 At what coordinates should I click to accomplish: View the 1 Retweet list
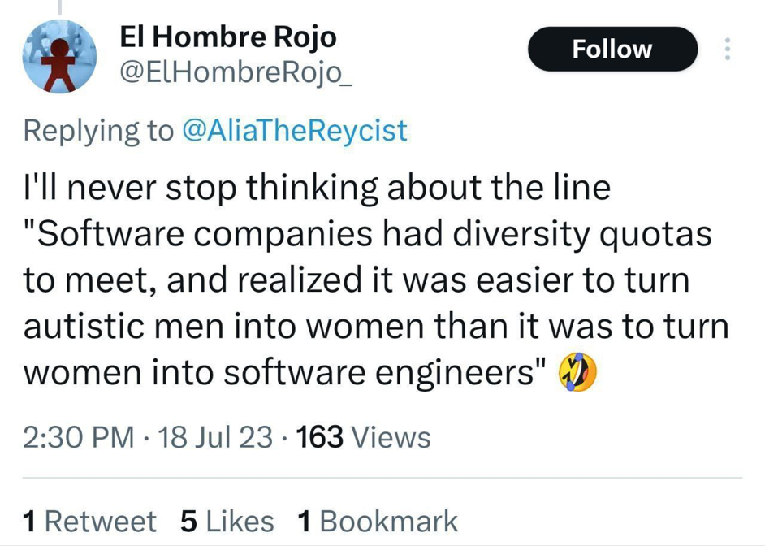90,521
